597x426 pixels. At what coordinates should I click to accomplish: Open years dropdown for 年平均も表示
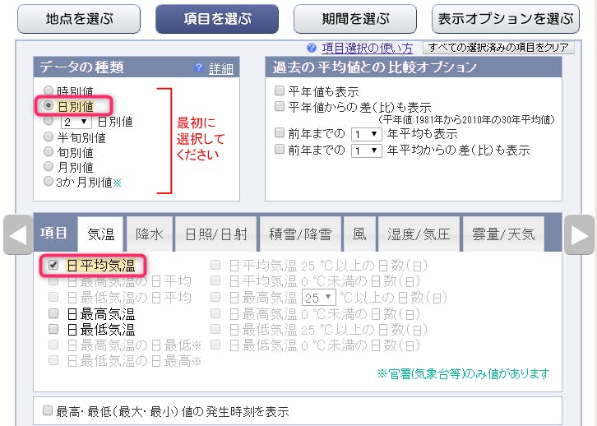[367, 134]
